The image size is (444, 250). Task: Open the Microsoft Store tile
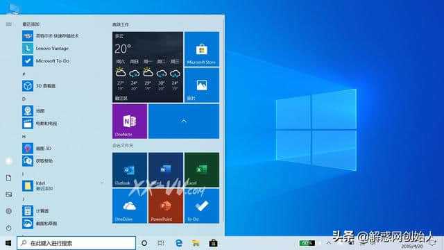point(202,49)
